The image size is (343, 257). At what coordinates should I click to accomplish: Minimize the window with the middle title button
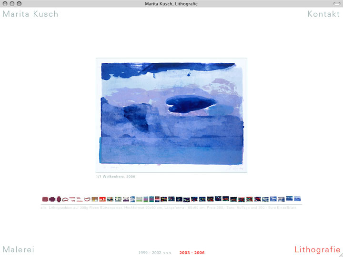[x=12, y=4]
